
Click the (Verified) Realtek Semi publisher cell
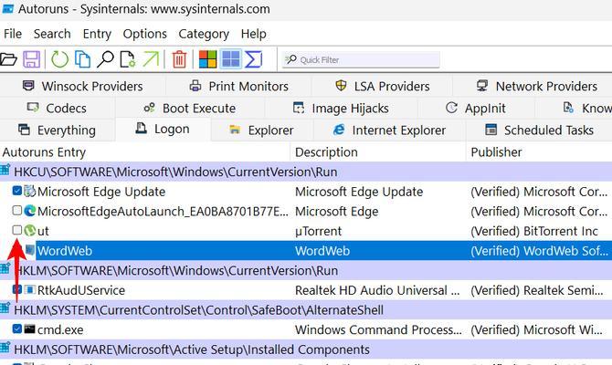click(x=539, y=290)
